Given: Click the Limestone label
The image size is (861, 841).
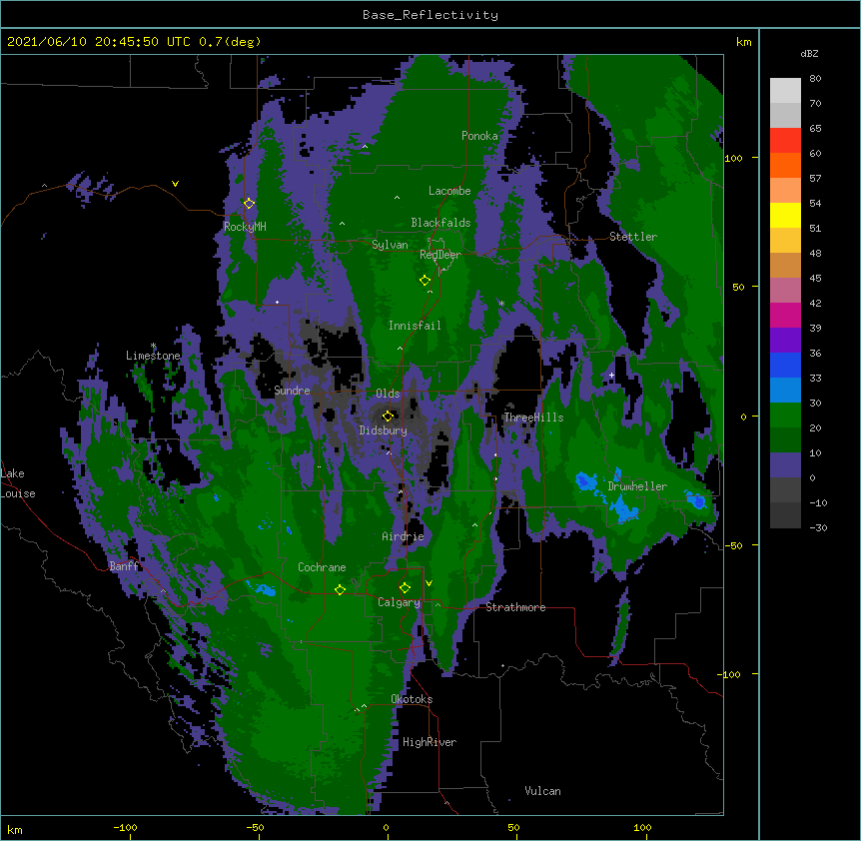Looking at the screenshot, I should pyautogui.click(x=153, y=356).
